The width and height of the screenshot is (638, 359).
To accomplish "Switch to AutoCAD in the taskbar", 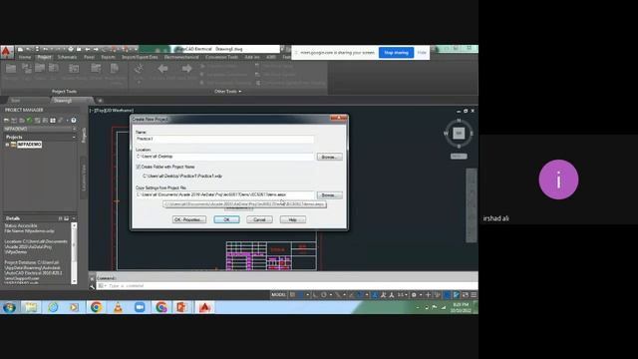I will (x=204, y=307).
